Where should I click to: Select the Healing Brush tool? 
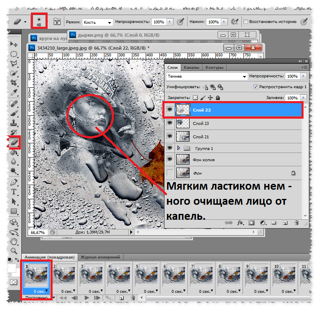14,104
